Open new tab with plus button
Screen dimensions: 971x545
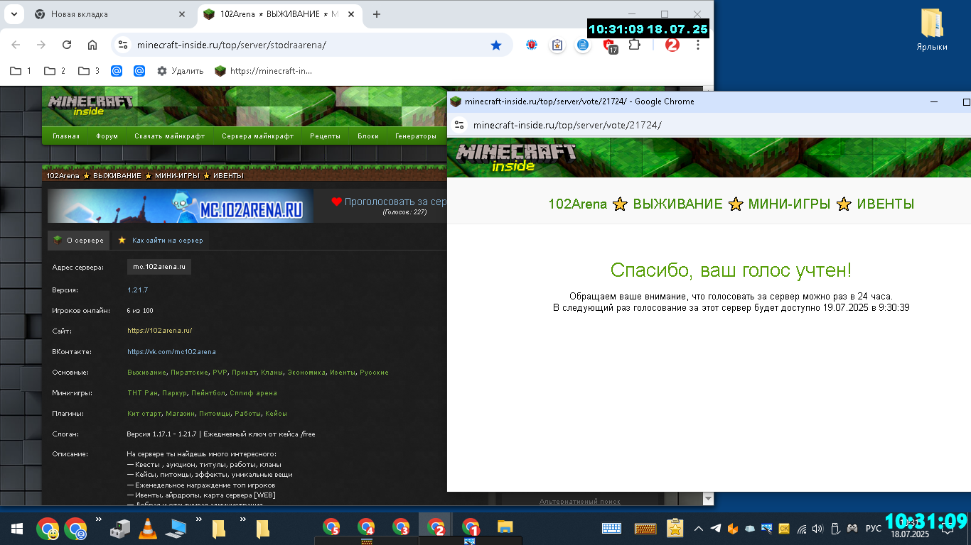point(377,14)
